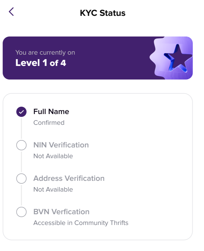Click the progress line below Address Verification
Image resolution: width=204 pixels, height=251 pixels.
pyautogui.click(x=22, y=195)
